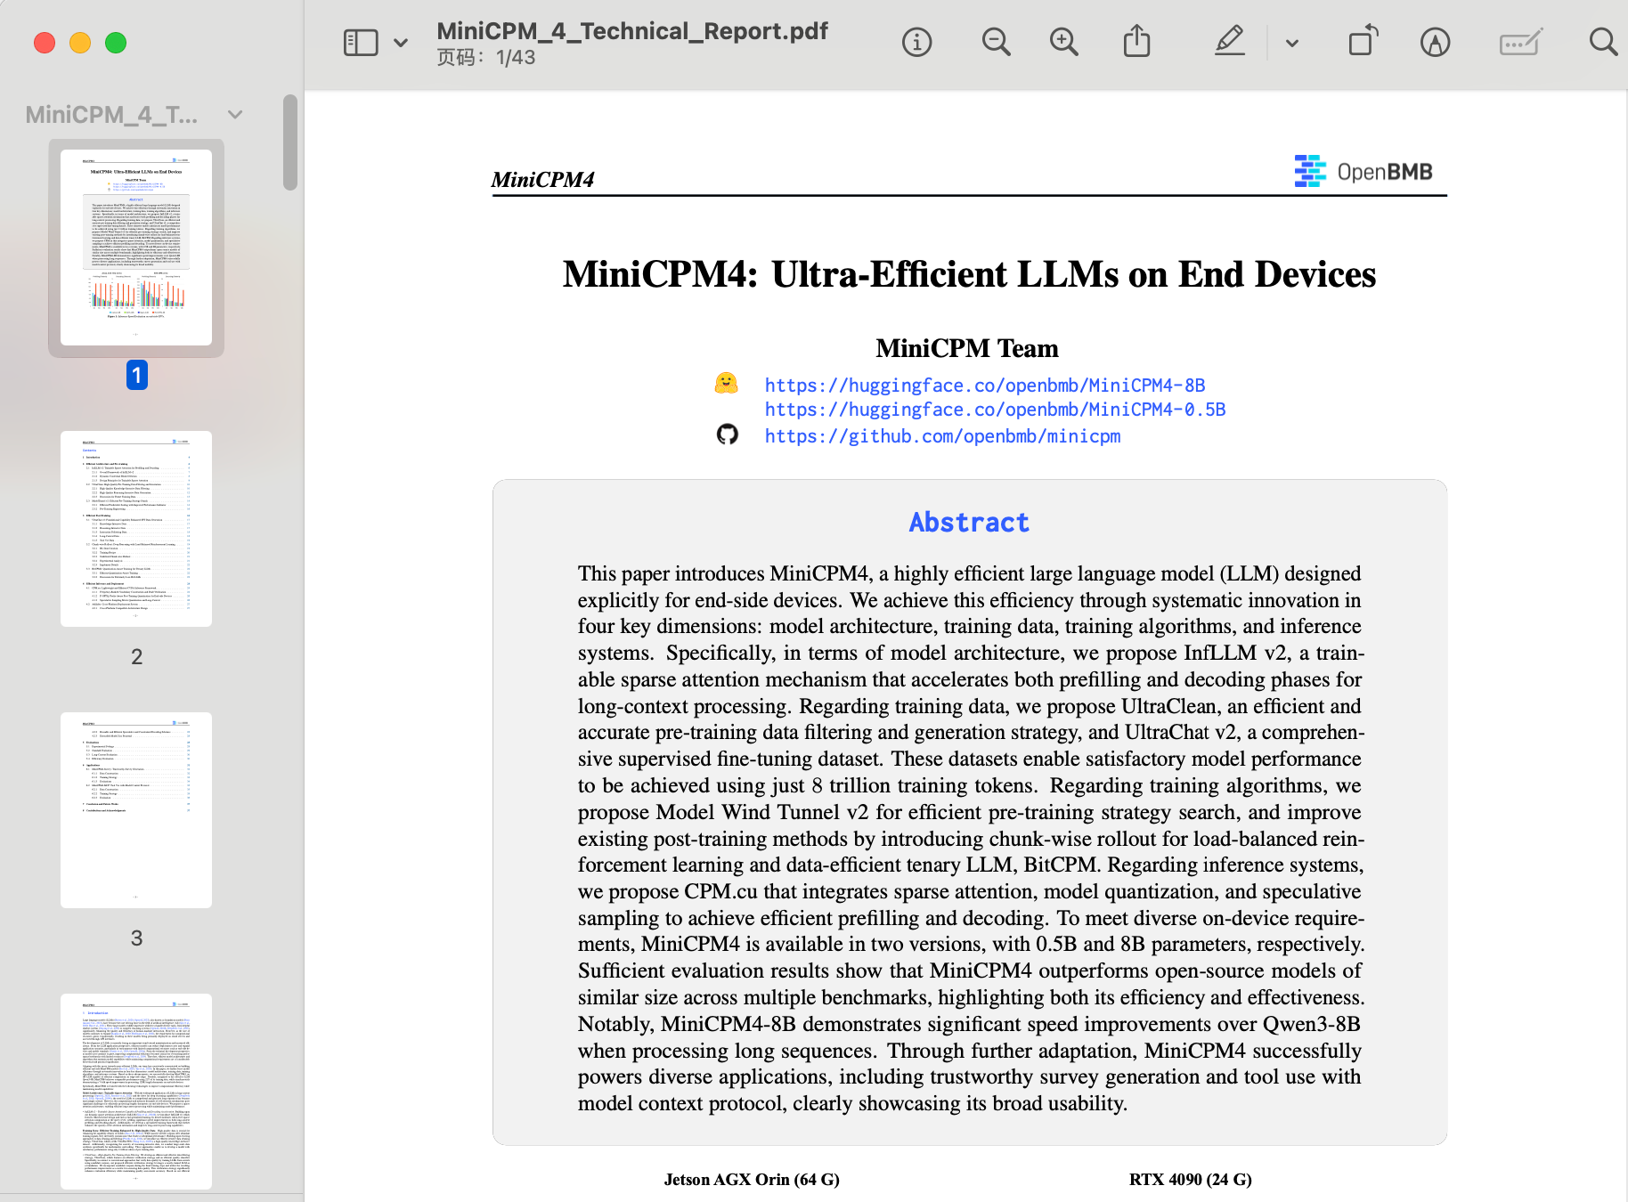The height and width of the screenshot is (1202, 1628).
Task: Open the github.com/openbmb/minicpm link
Action: [x=942, y=436]
